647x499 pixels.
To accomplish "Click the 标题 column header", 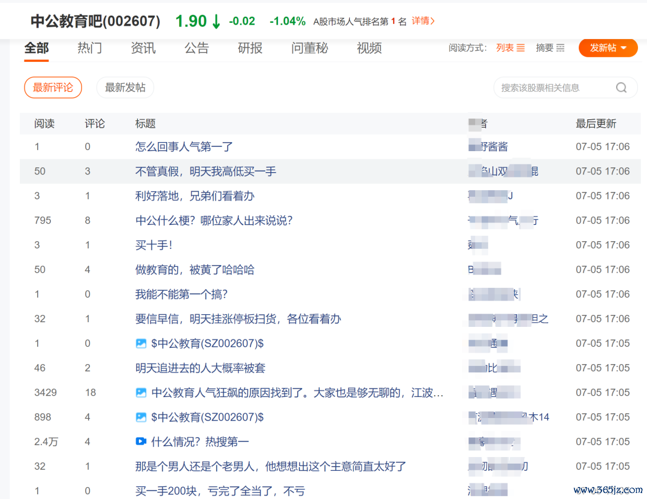I will click(145, 124).
